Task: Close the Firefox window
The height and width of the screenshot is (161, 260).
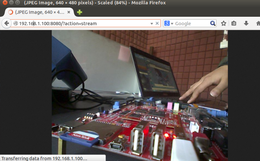Action: point(5,3)
